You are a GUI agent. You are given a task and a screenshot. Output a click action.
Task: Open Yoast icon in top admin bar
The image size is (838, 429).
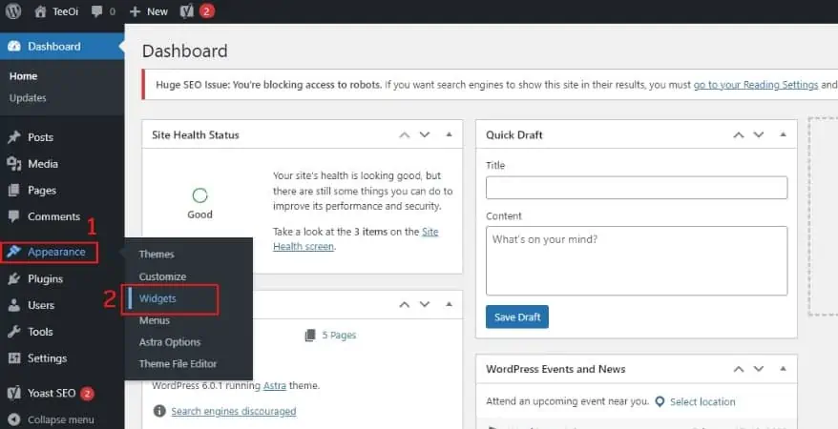point(186,11)
